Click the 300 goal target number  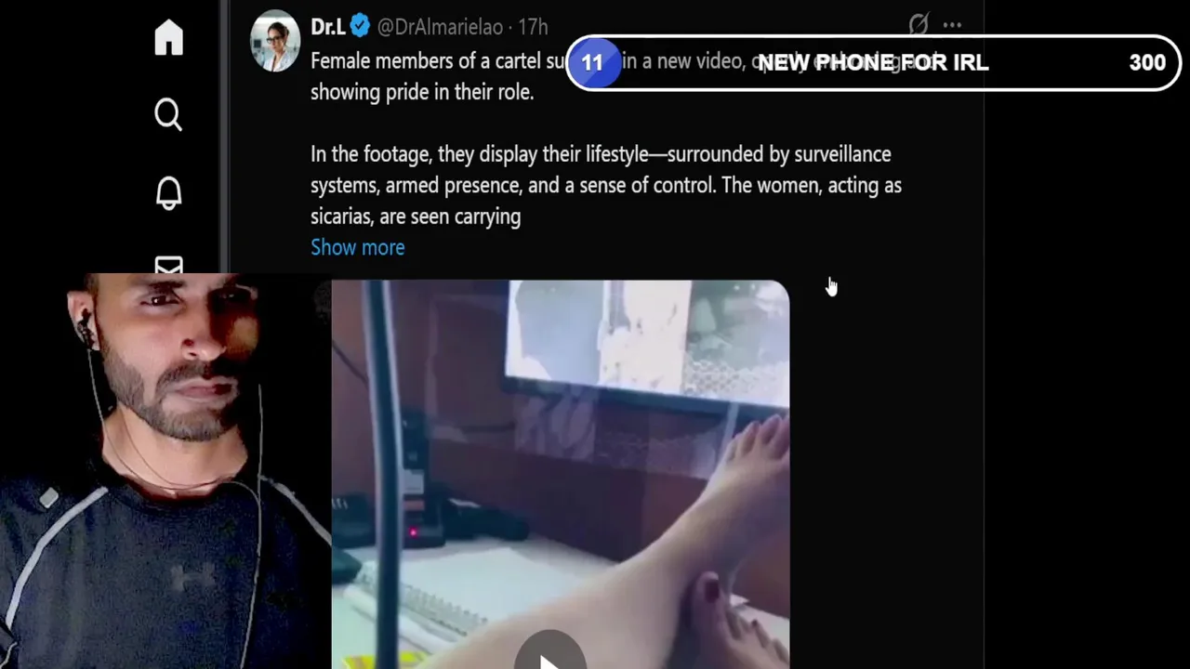coord(1147,62)
